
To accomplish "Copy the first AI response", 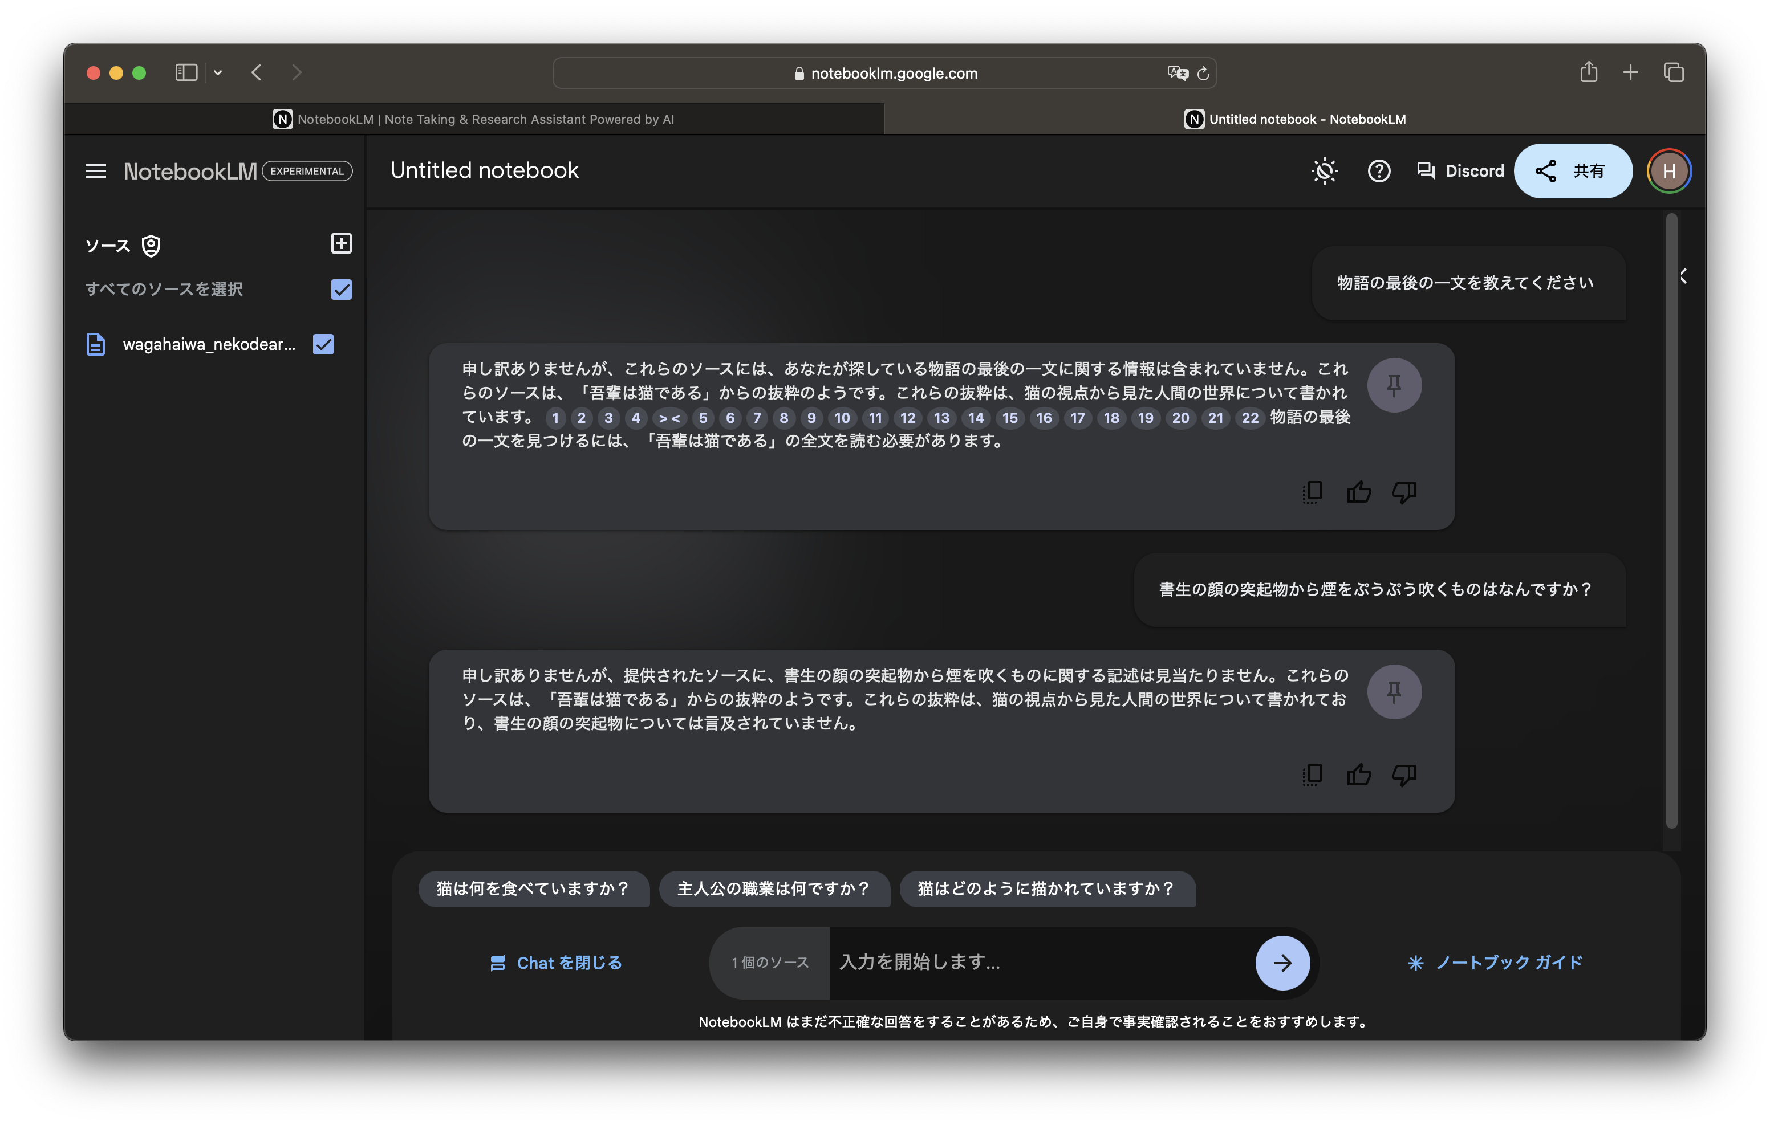I will click(x=1313, y=492).
